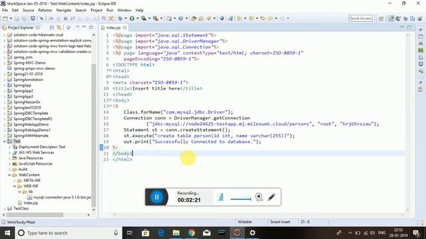
Task: Minimize the Project Explorer view
Action: 84,27
